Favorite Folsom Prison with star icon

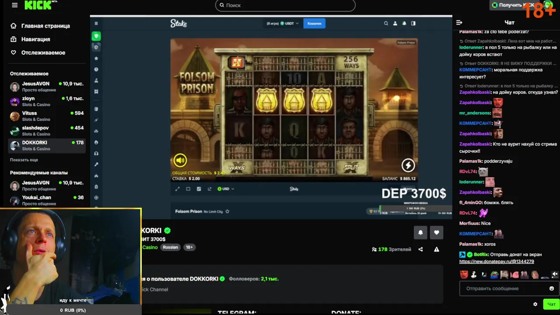click(x=227, y=212)
